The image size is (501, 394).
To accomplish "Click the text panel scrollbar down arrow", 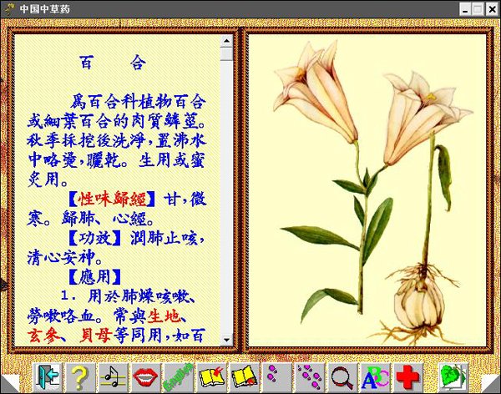I will tap(226, 340).
